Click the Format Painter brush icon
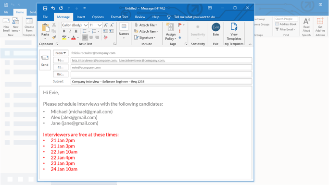329x185 pixels. click(54, 37)
